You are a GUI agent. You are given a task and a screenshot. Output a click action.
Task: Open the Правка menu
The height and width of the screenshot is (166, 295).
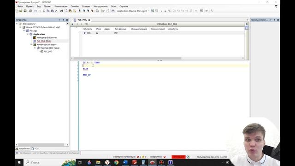point(29,6)
